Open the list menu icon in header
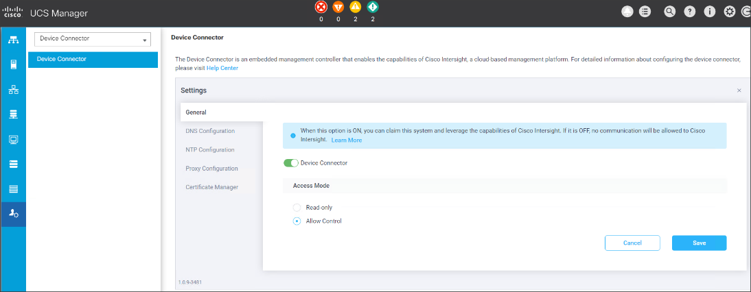The height and width of the screenshot is (292, 751). coord(645,12)
